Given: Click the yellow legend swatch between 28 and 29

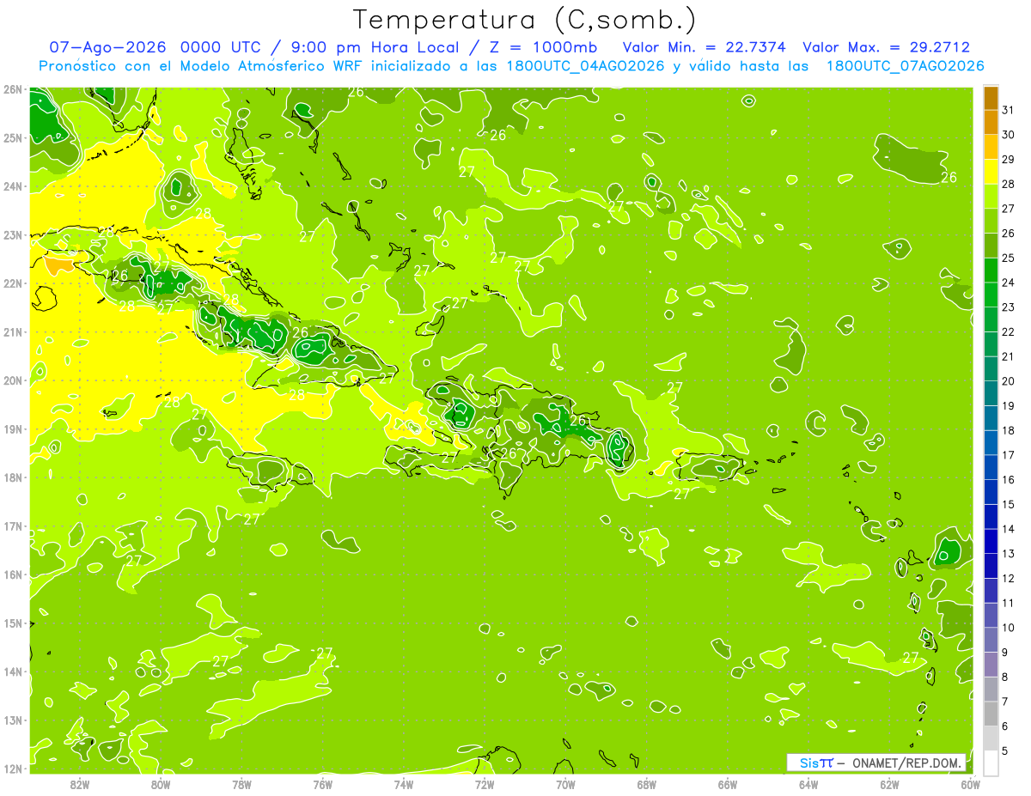Looking at the screenshot, I should pyautogui.click(x=991, y=172).
